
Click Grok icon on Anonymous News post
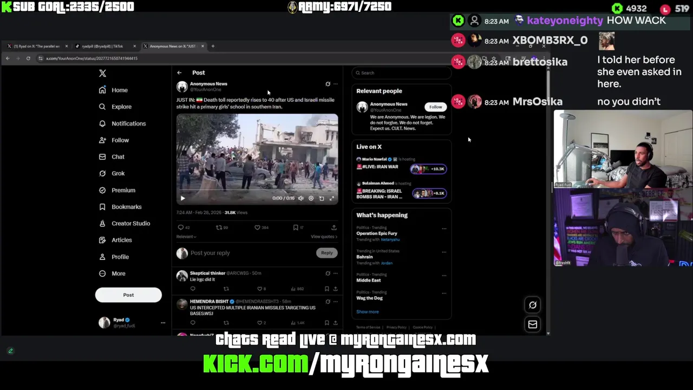[x=328, y=84]
